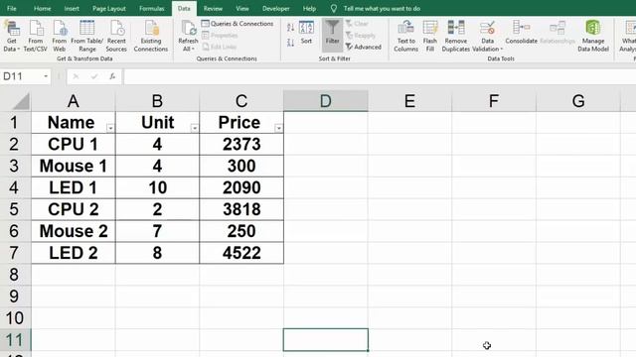Select column G header
Viewport: 636px width, 357px height.
pos(578,101)
